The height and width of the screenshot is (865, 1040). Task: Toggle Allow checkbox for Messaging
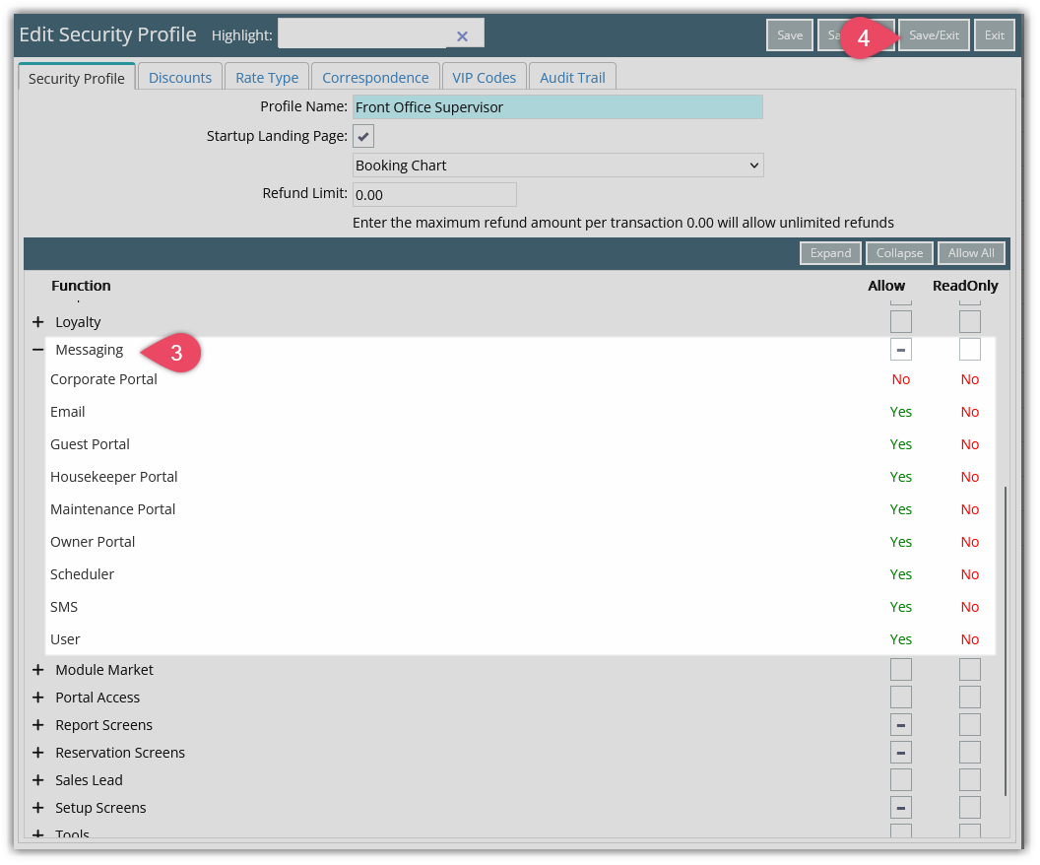pyautogui.click(x=901, y=350)
